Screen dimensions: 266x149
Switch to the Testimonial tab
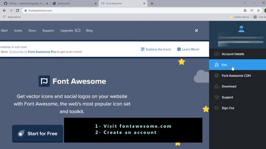click(x=74, y=3)
